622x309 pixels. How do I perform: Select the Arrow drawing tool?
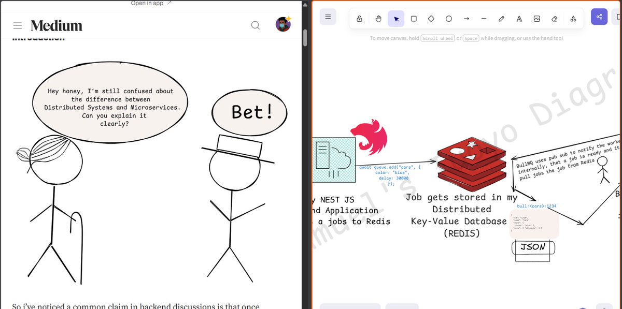(x=466, y=19)
